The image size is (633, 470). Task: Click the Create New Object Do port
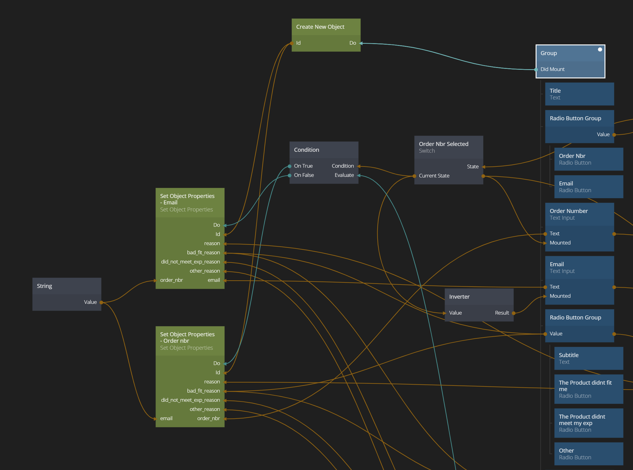[360, 43]
